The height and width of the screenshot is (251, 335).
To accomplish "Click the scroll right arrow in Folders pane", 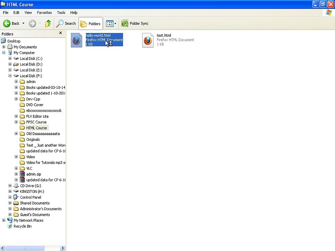I will pyautogui.click(x=62, y=248).
